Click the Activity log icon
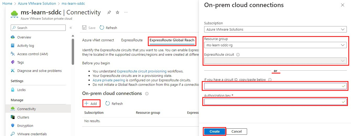 click(x=13, y=46)
